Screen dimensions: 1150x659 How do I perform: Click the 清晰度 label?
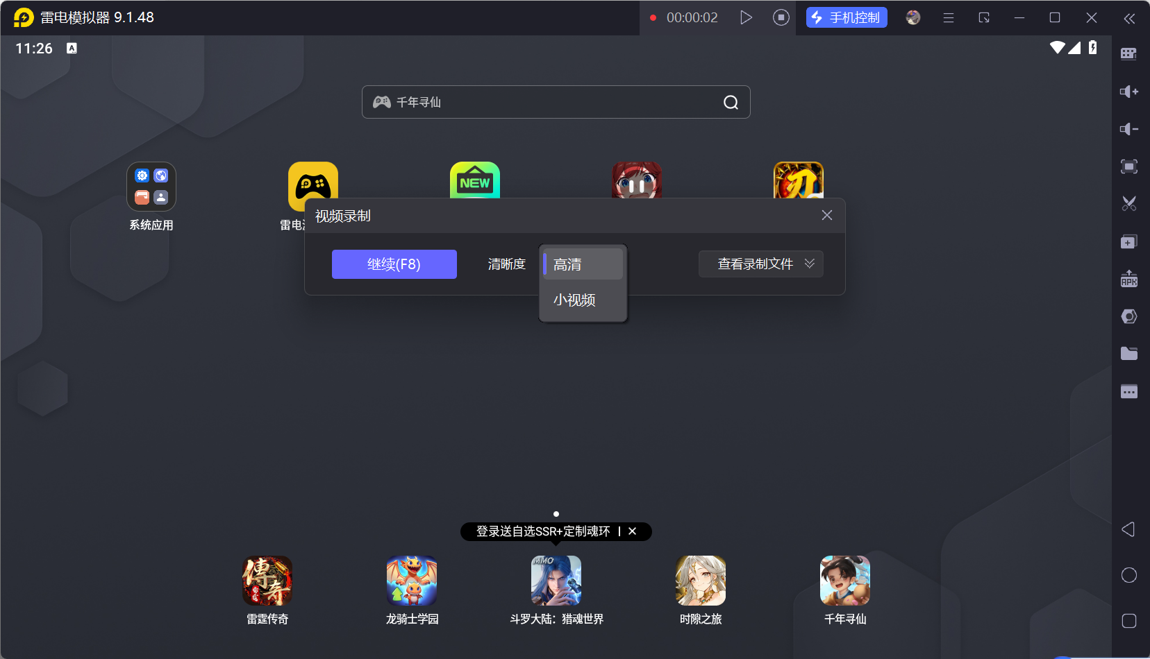pyautogui.click(x=507, y=264)
